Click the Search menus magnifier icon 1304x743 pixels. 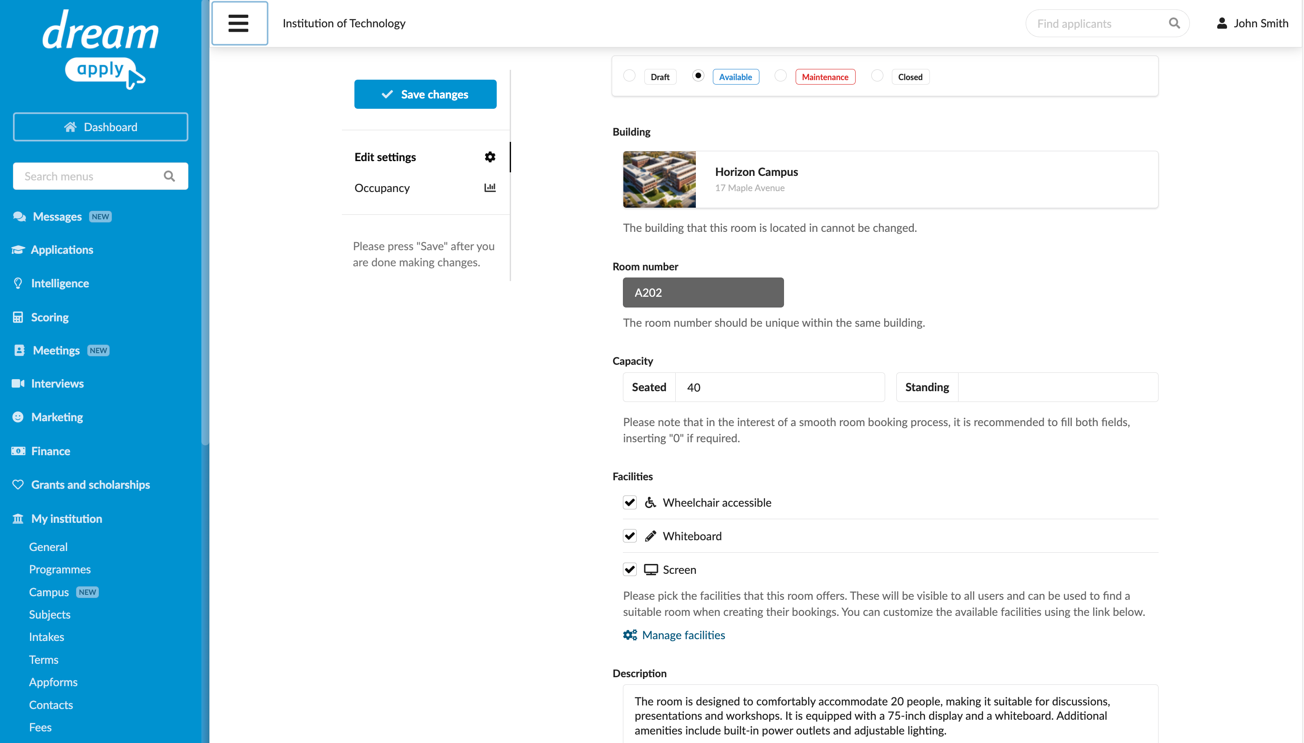pyautogui.click(x=170, y=176)
